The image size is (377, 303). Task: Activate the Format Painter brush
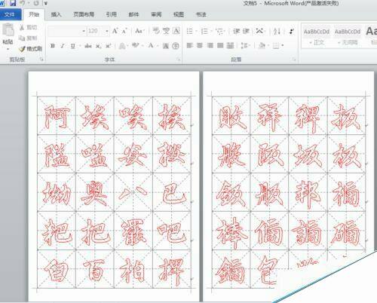[23, 48]
